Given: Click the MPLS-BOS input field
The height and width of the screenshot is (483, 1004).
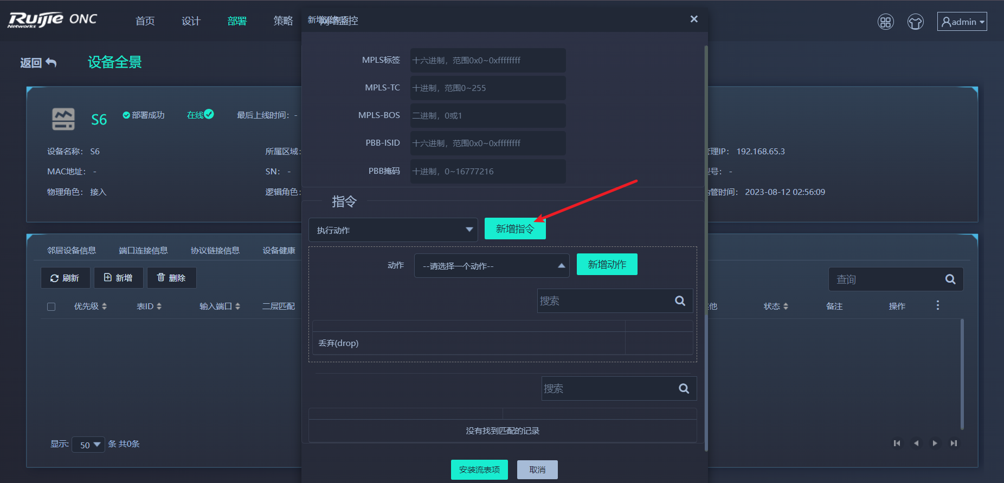Looking at the screenshot, I should (x=488, y=115).
